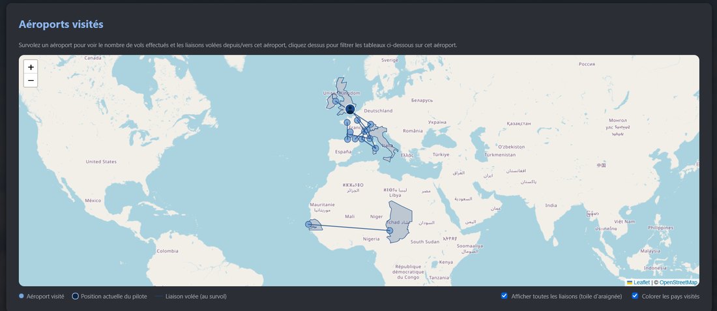Select the airport marker in Tchad

click(390, 230)
